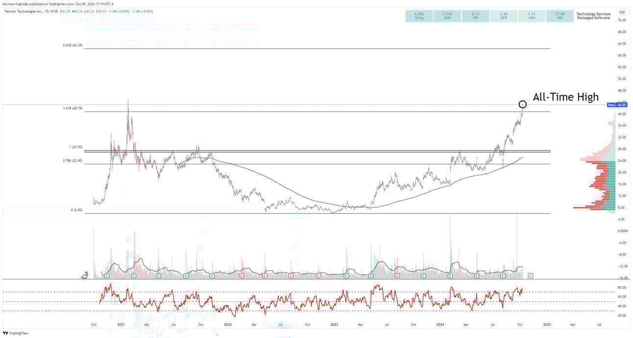Click the Technology Services sector label

[x=593, y=14]
